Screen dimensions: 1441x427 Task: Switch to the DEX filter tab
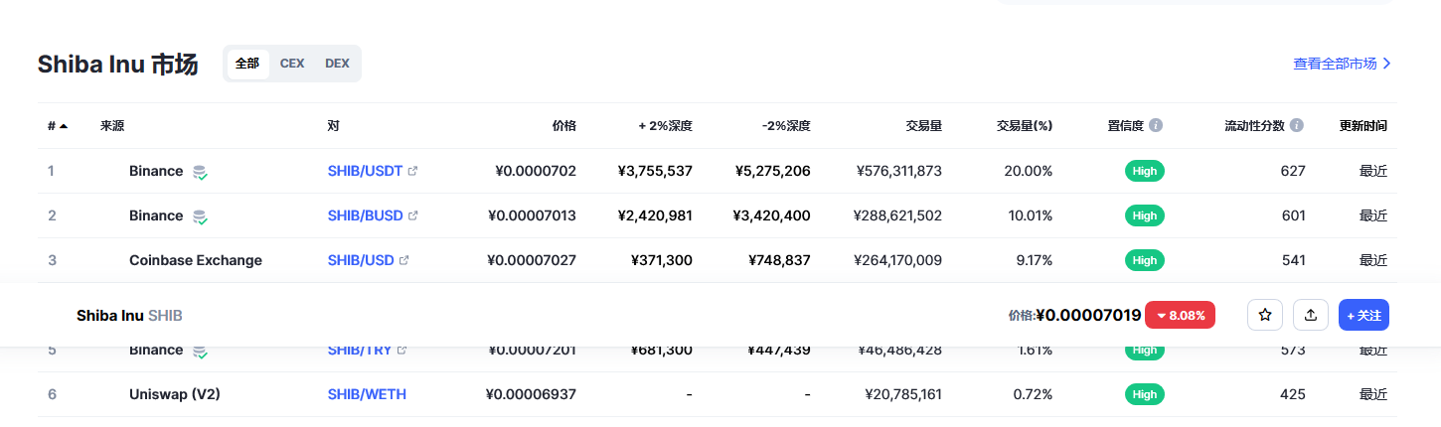tap(337, 64)
